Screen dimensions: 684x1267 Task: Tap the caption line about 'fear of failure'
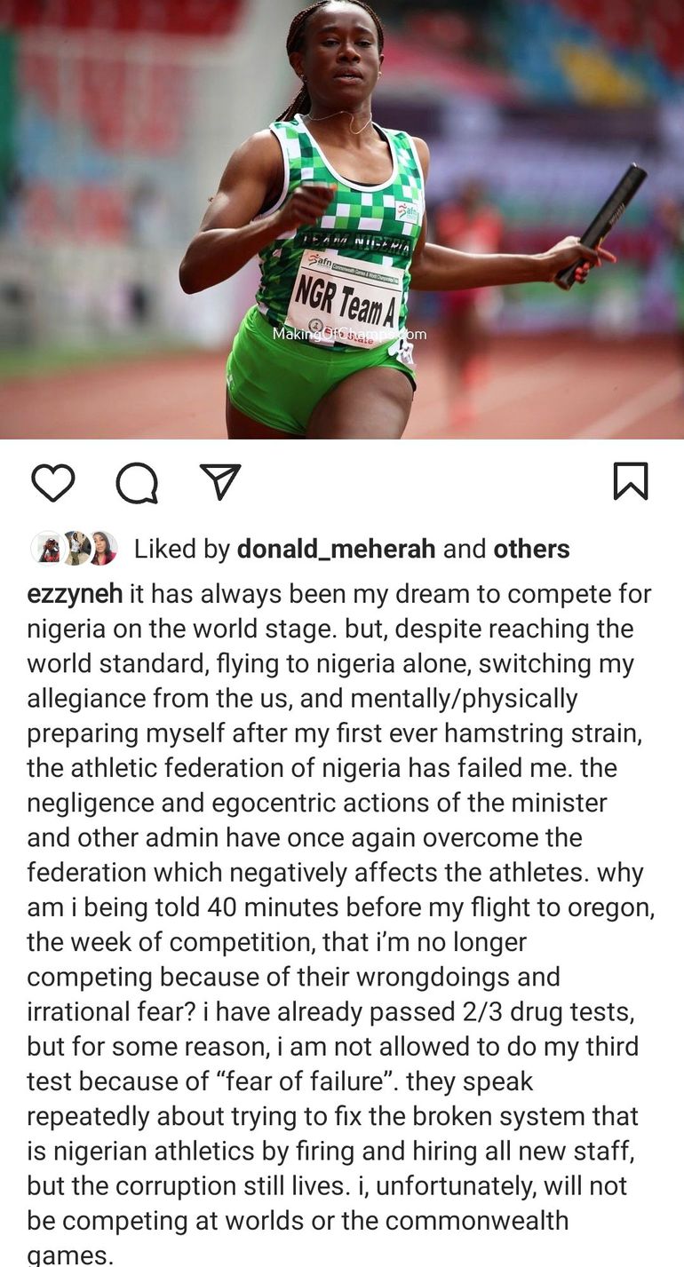pos(280,1081)
